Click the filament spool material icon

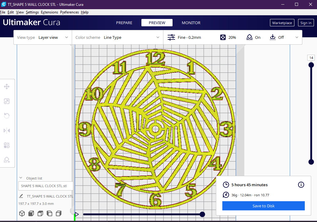226,195
